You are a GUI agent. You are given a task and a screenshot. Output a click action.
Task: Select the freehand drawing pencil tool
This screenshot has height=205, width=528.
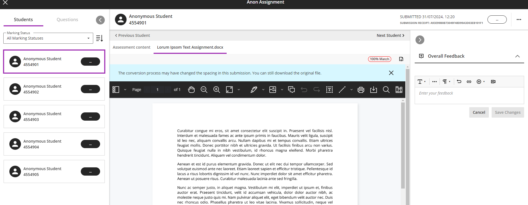[254, 90]
